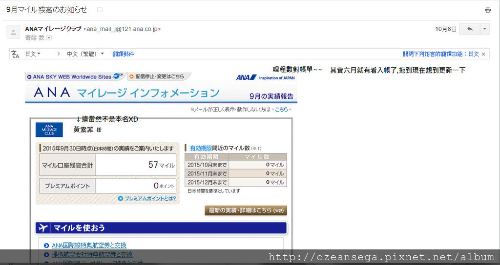This screenshot has height=265, width=500.
Task: Click the label tag icon beside subject
Action: tap(100, 10)
